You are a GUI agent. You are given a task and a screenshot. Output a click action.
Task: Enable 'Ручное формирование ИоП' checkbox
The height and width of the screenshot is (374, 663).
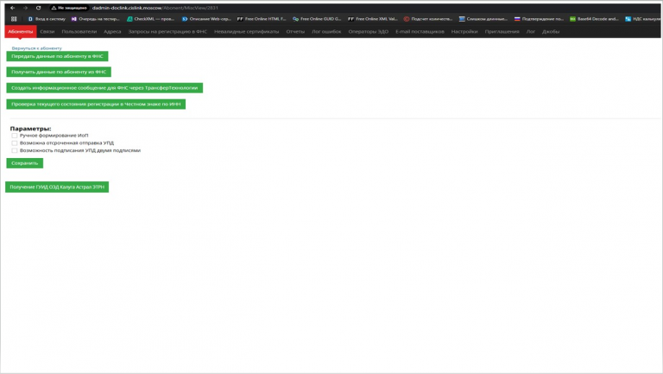pyautogui.click(x=15, y=136)
